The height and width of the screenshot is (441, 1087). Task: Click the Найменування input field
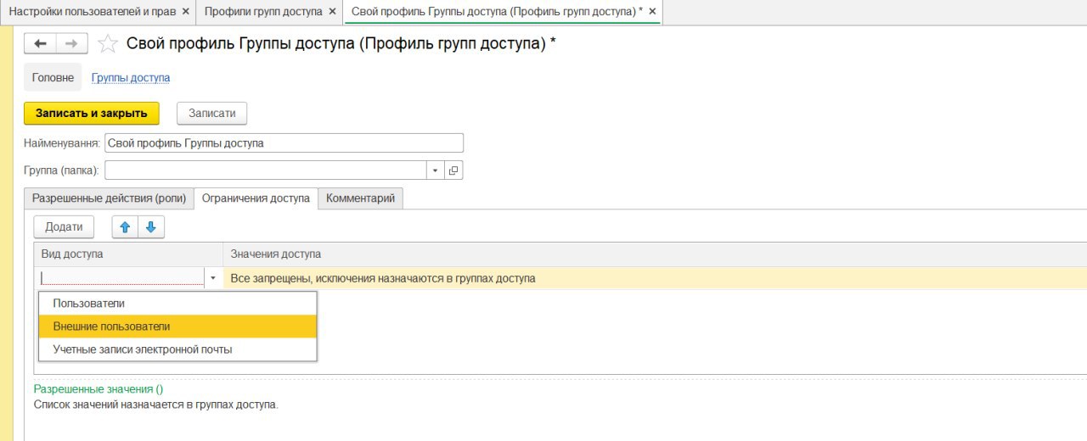284,143
